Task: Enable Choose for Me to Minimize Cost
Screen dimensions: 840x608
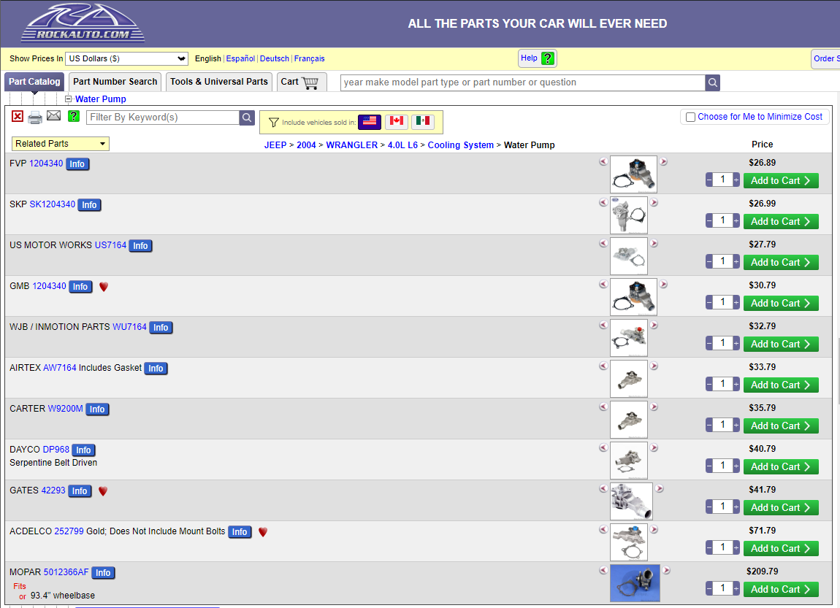Action: (691, 117)
